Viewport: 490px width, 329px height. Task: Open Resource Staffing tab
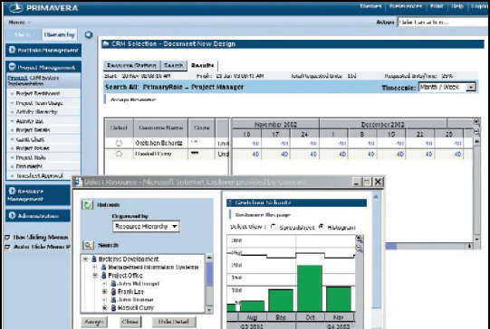tap(131, 66)
